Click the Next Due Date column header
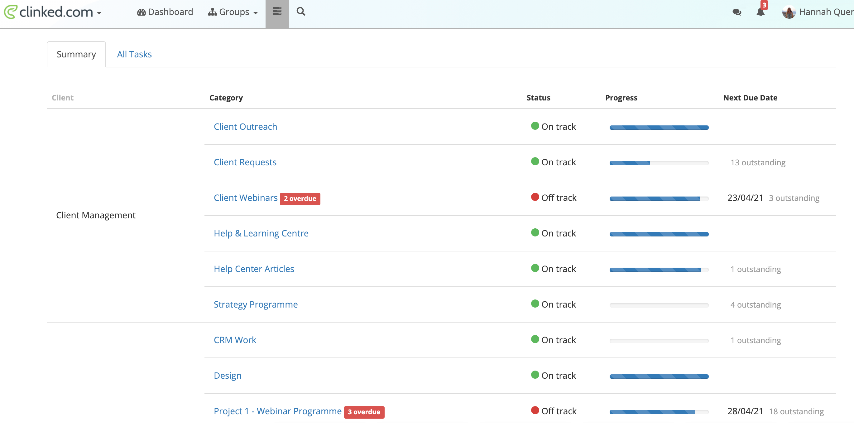 [x=750, y=98]
